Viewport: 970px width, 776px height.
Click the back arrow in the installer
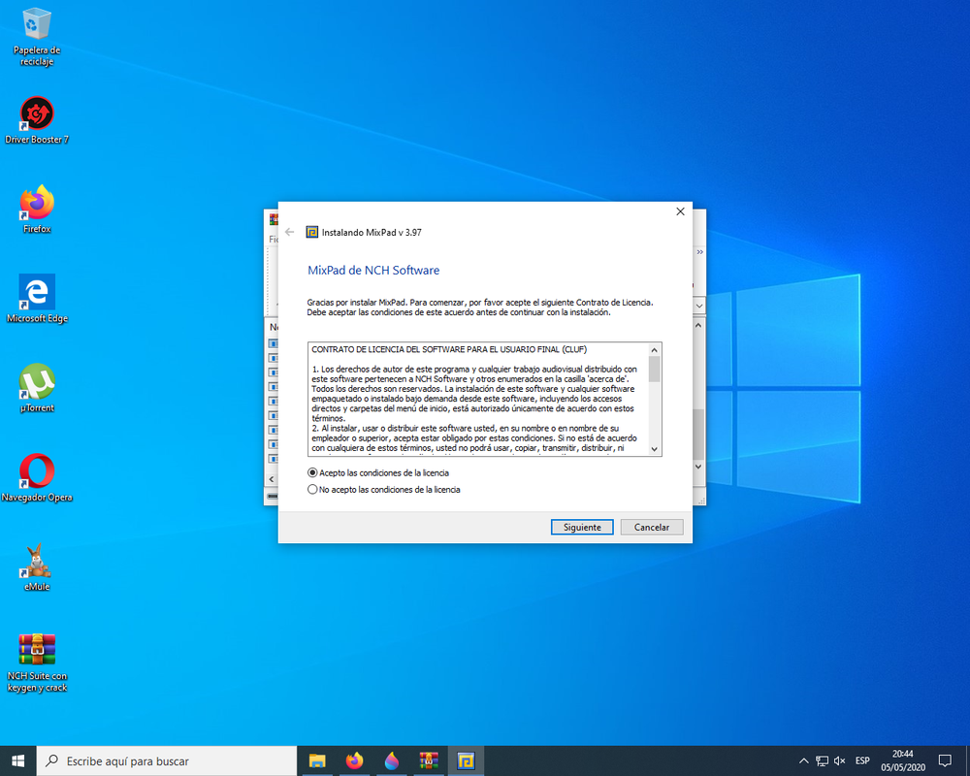point(289,232)
